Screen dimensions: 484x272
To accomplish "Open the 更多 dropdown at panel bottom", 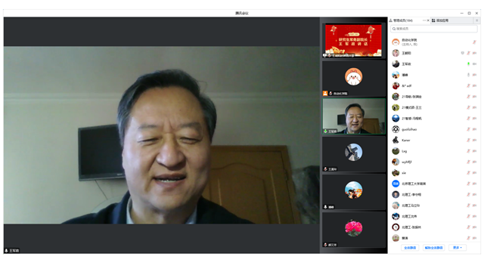I will tap(457, 248).
